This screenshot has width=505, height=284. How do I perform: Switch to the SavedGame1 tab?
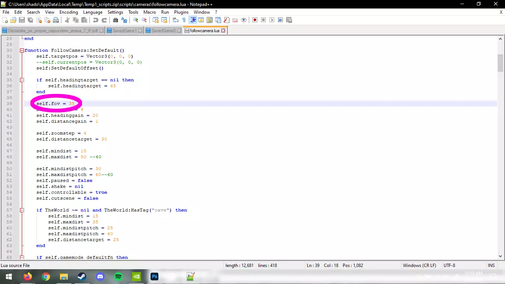[124, 31]
